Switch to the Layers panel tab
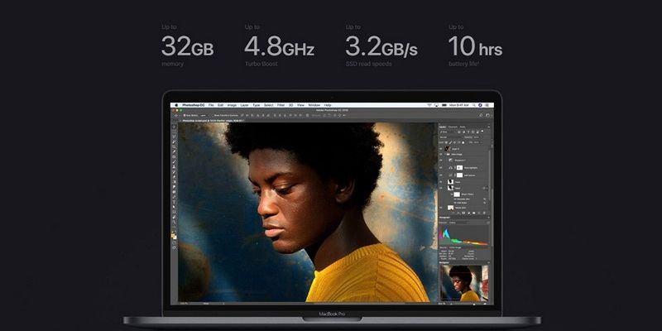 (x=443, y=127)
